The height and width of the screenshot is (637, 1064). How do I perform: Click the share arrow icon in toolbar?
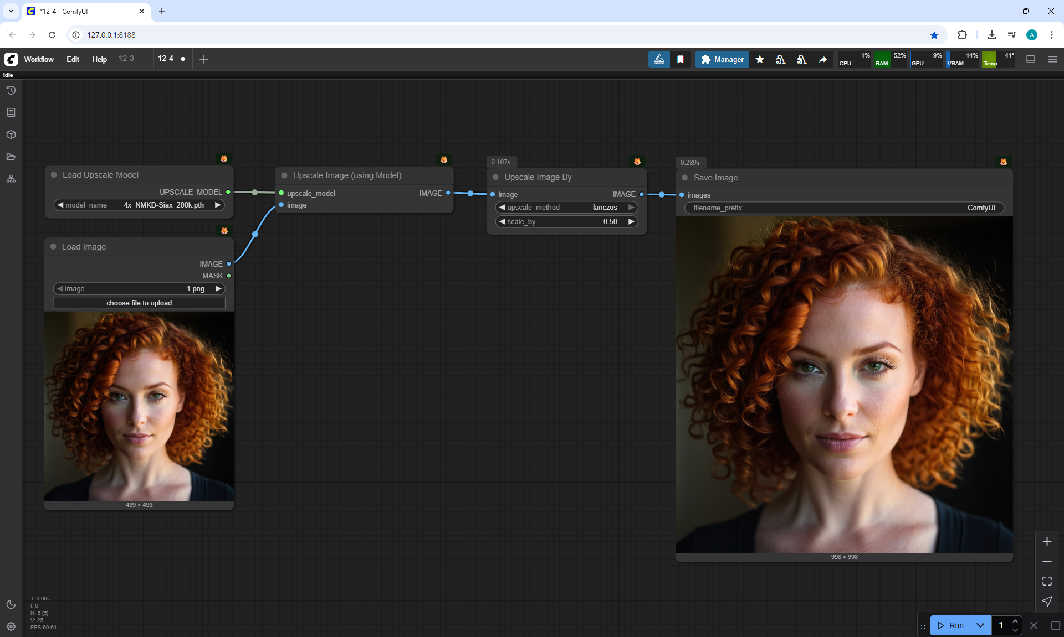point(823,59)
